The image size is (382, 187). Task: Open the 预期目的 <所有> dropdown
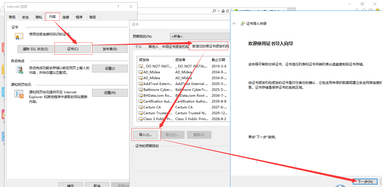(200, 36)
